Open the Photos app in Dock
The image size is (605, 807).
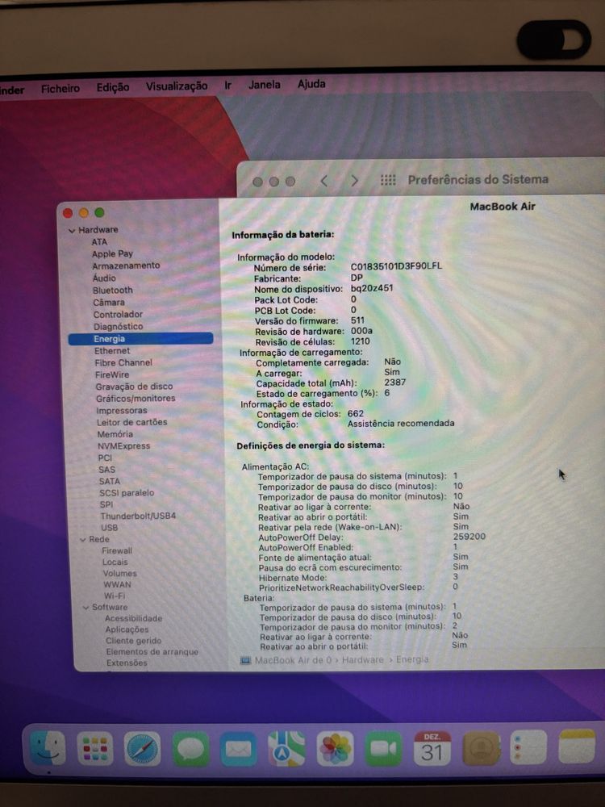pos(335,749)
